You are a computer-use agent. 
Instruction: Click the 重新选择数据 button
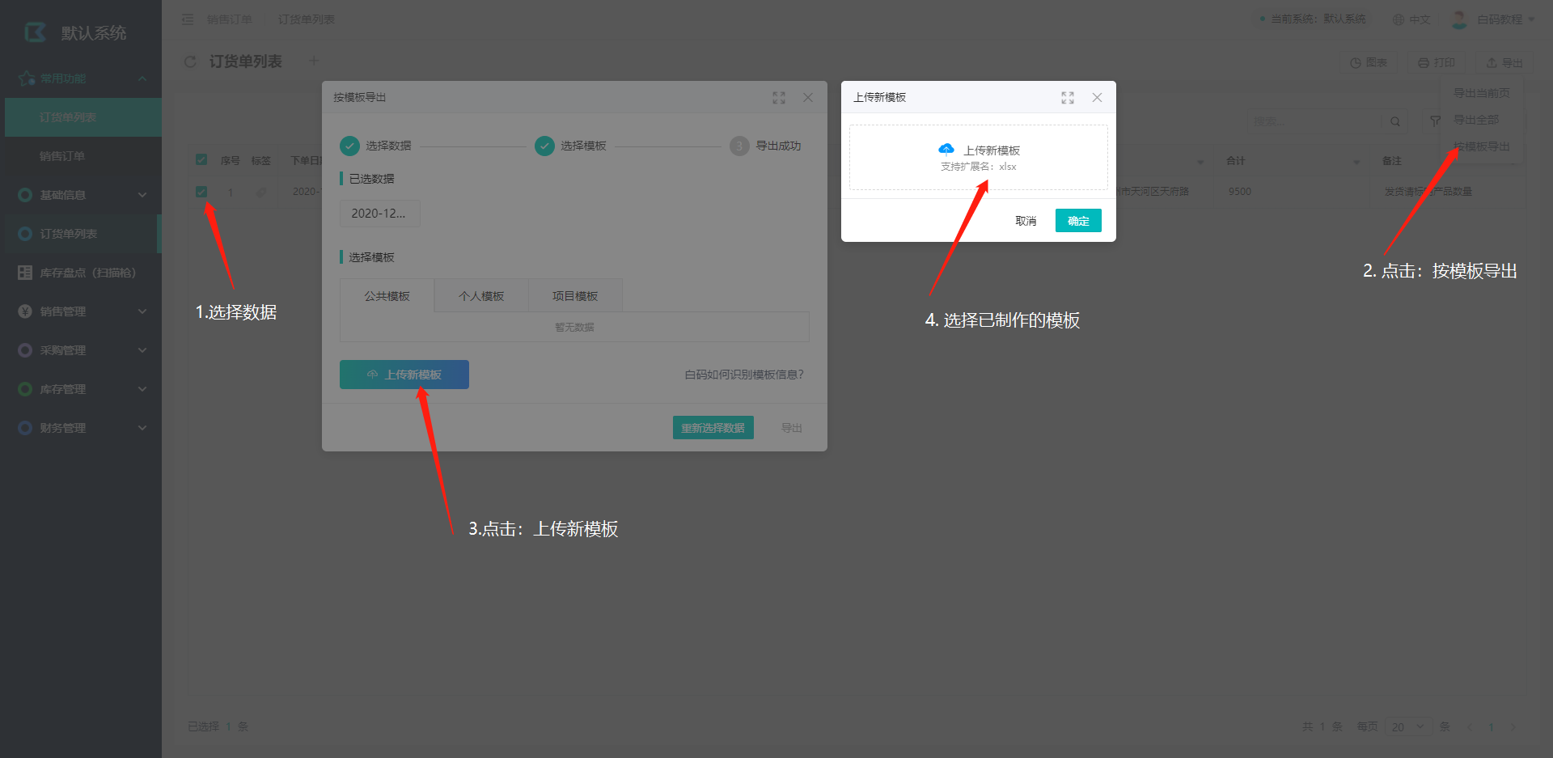713,428
